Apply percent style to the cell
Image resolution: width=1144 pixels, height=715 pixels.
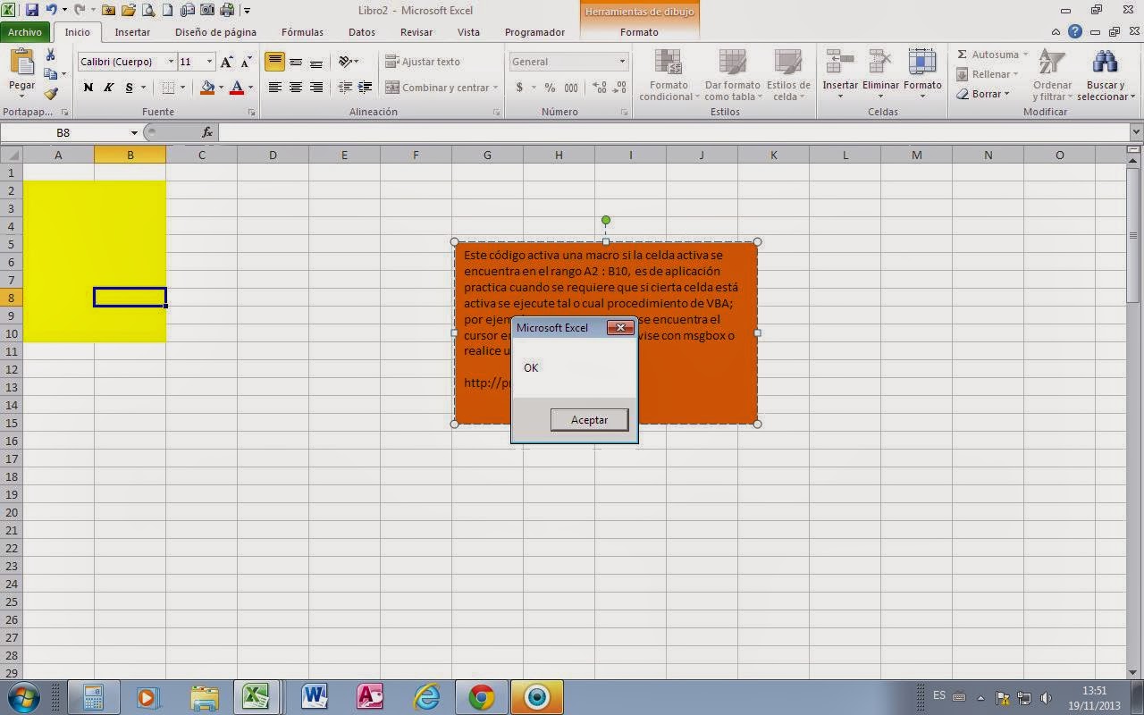point(550,88)
